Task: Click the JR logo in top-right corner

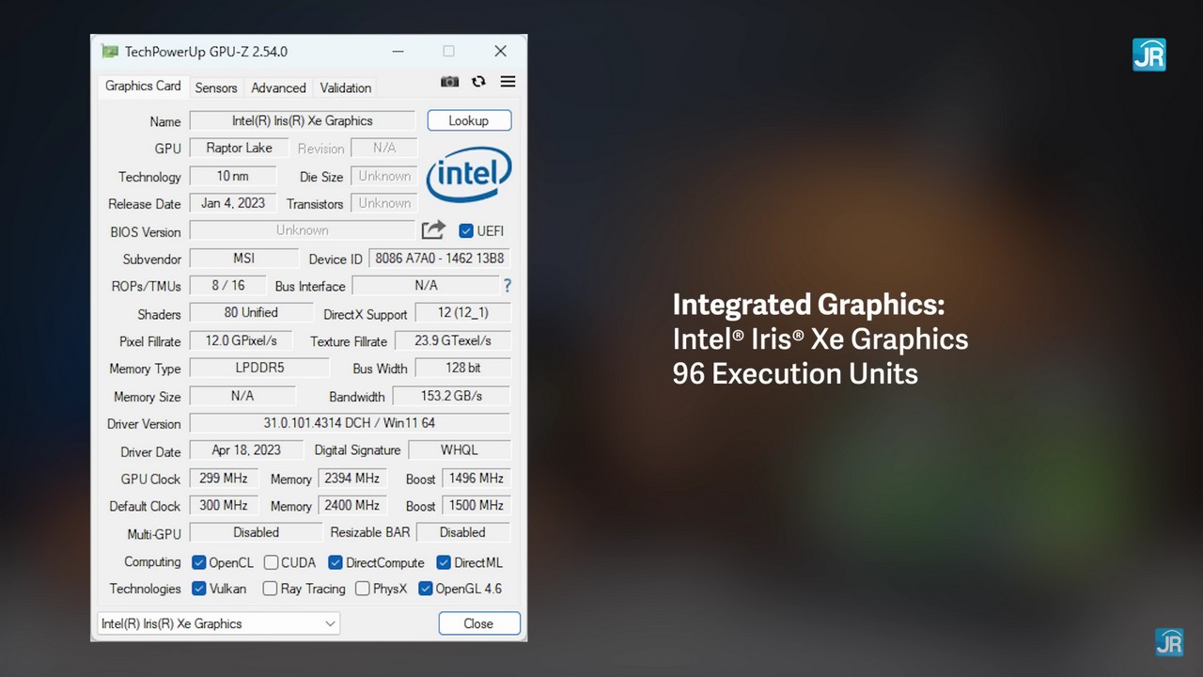Action: click(1148, 55)
